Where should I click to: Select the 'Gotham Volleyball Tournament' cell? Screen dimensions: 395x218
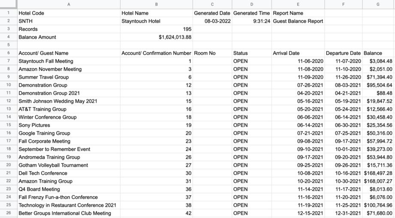69,165
